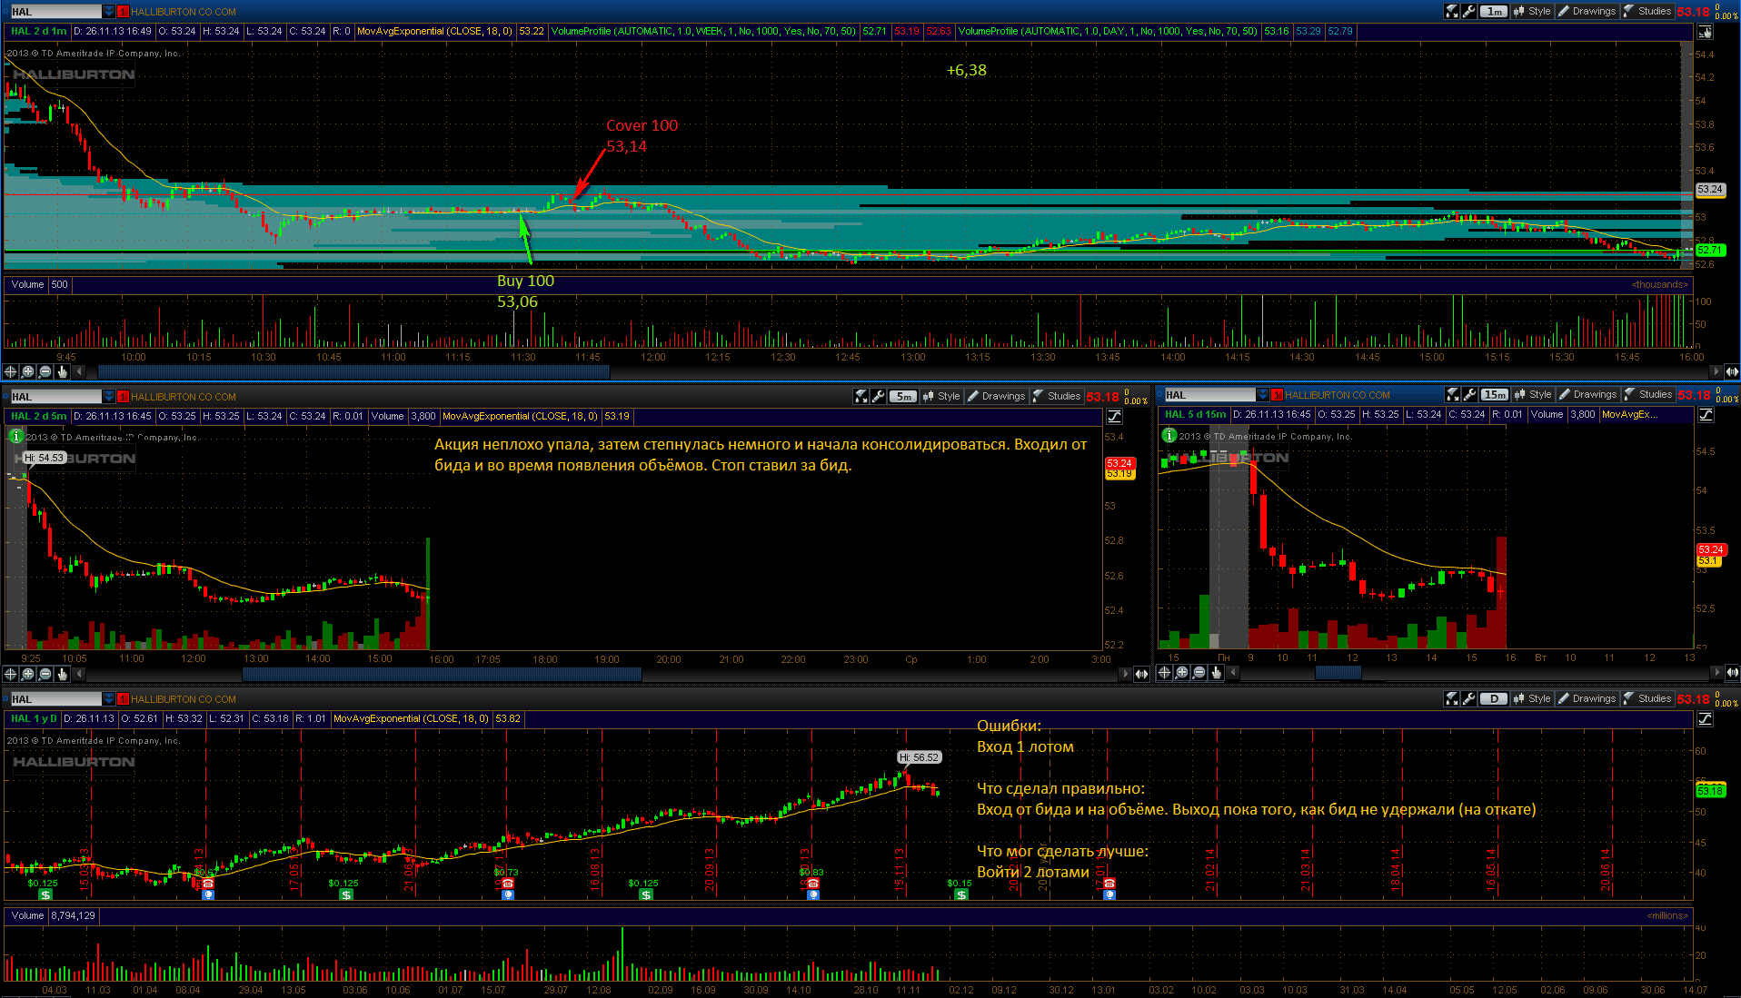Click quick study beaker in daily chart
1741x998 pixels.
1452,699
